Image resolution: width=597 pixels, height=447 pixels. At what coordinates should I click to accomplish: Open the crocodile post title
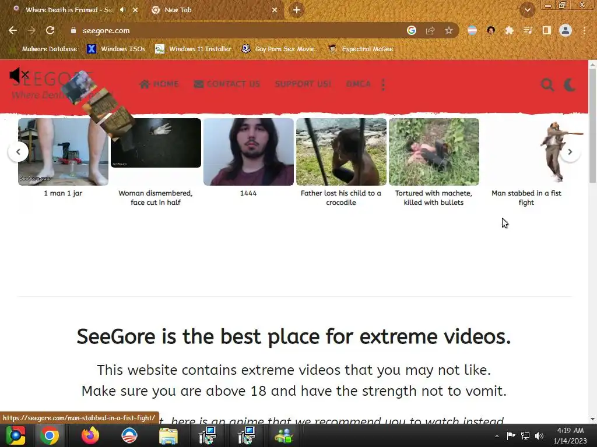coord(341,198)
